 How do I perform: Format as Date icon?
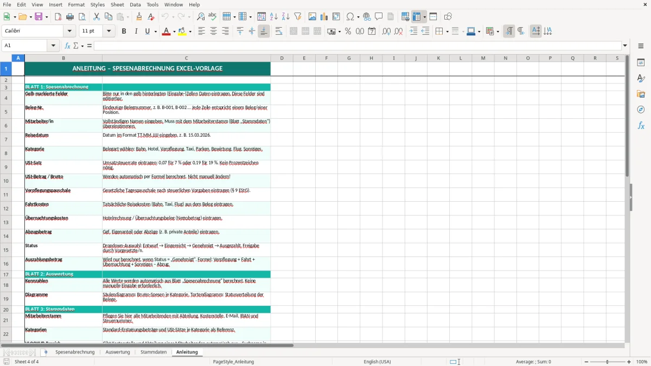tap(372, 31)
